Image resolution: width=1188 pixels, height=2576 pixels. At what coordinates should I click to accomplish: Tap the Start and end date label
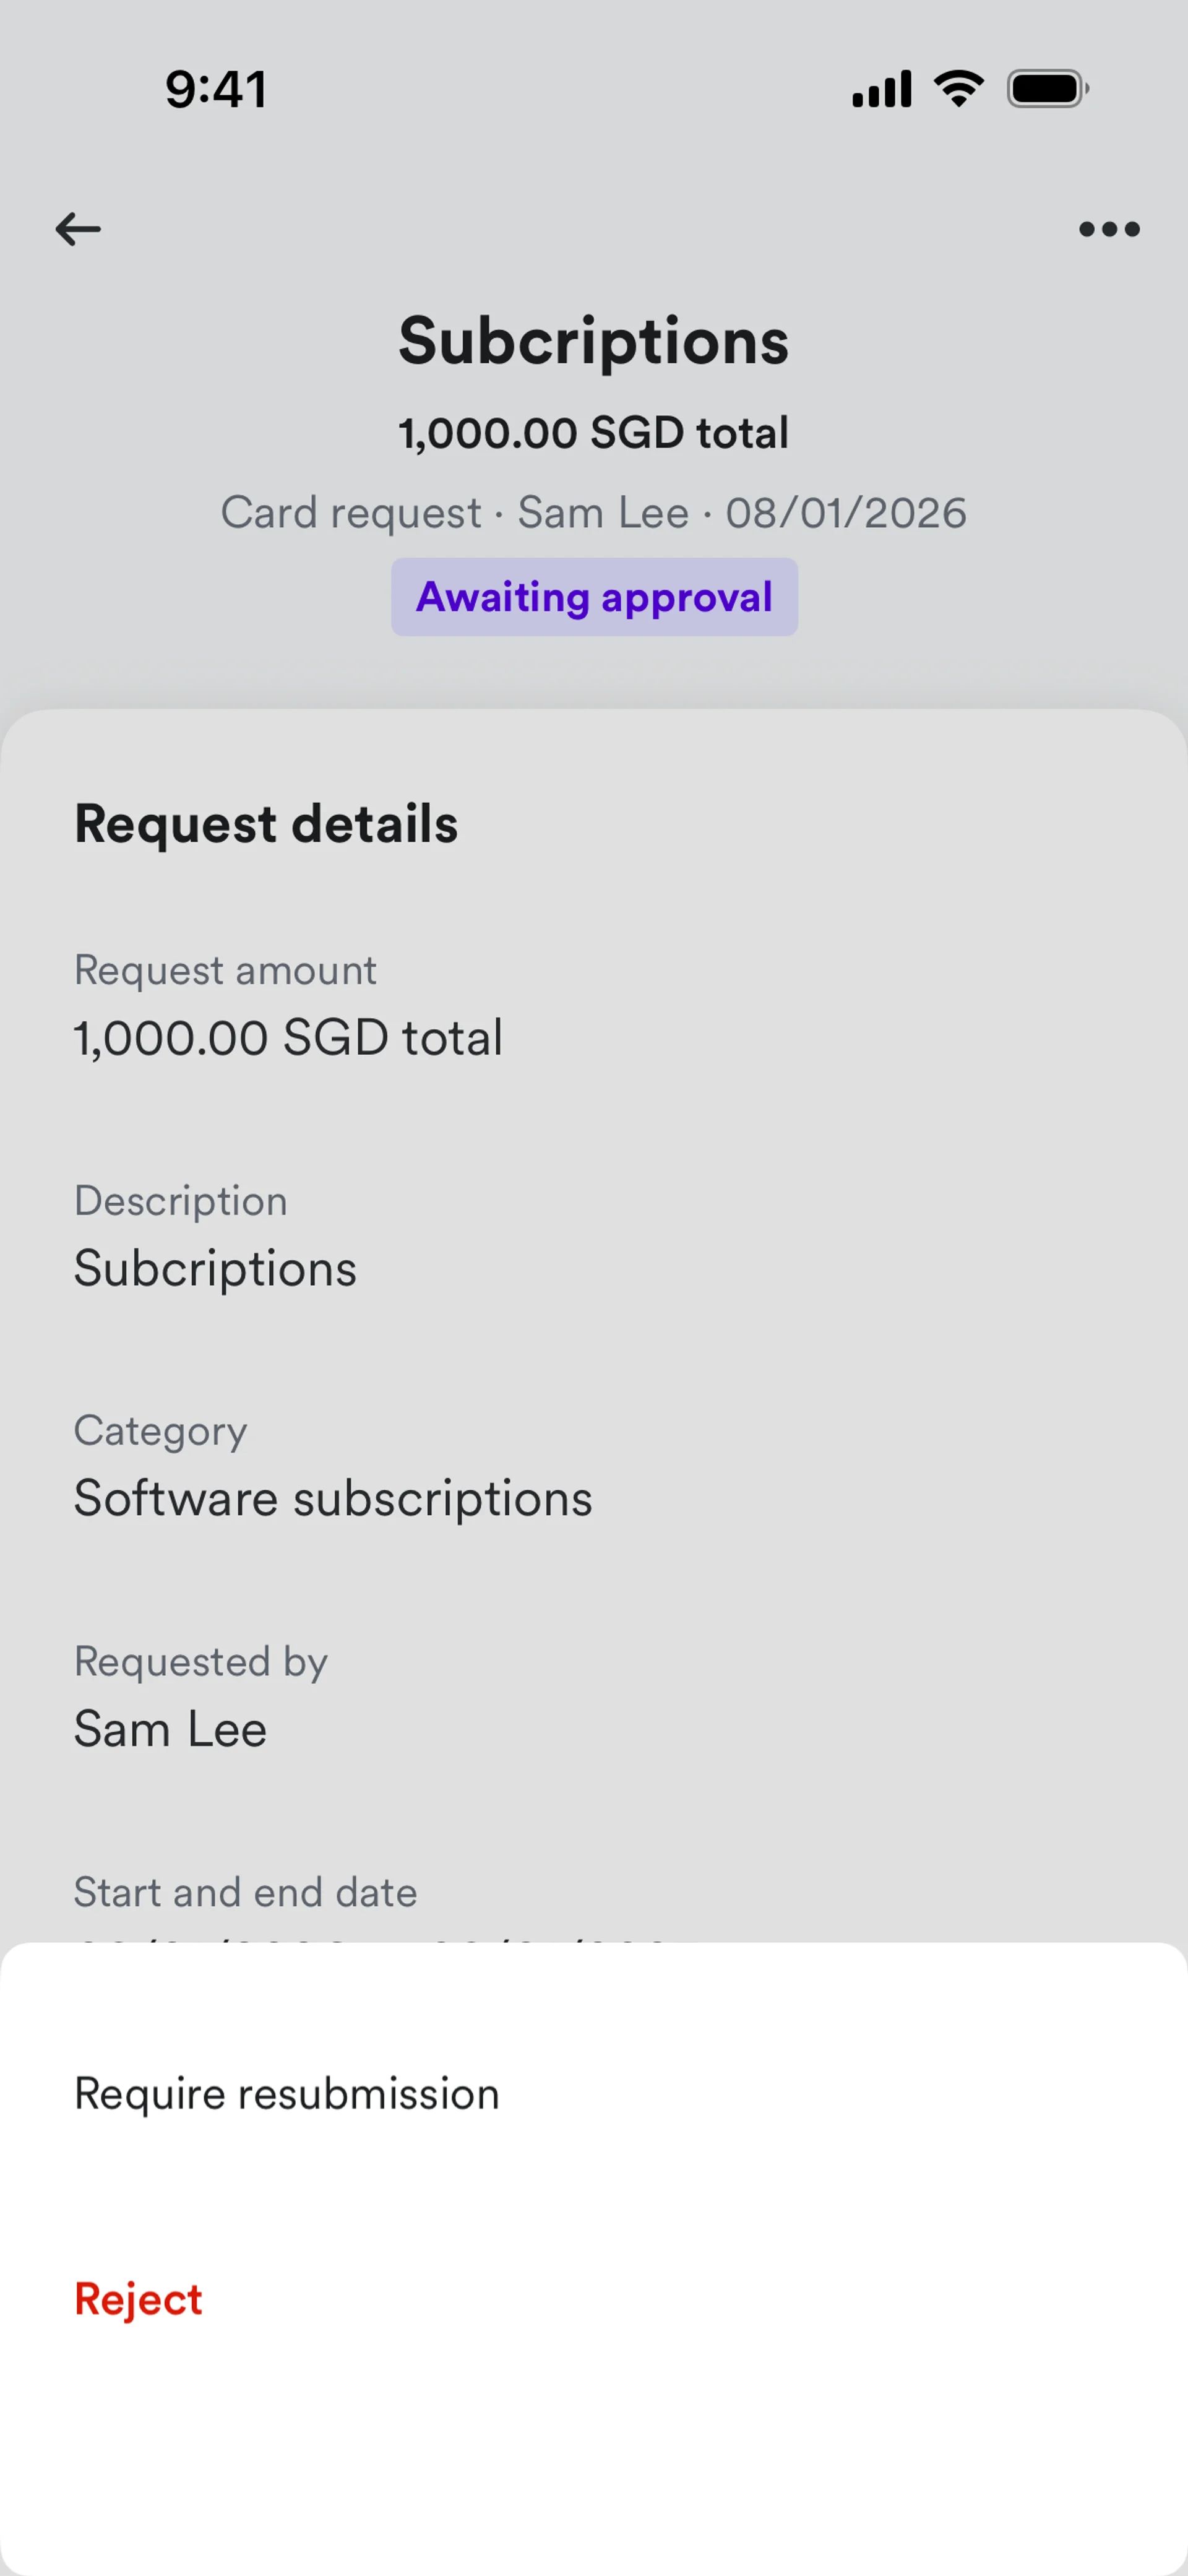[x=246, y=1892]
